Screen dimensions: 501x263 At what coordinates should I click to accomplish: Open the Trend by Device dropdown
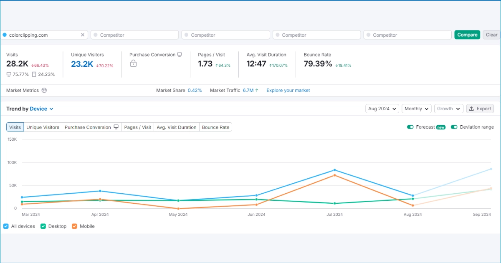pos(42,109)
